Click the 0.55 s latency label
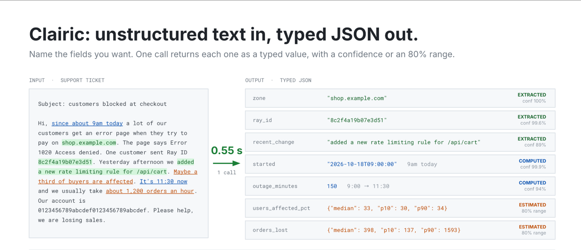 [226, 150]
